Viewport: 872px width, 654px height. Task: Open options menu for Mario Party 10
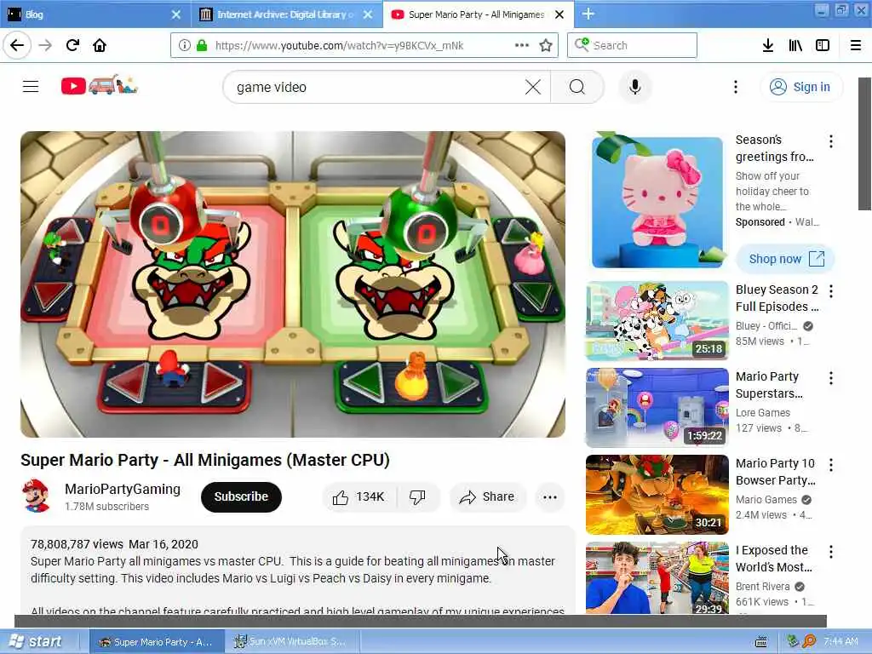click(831, 465)
